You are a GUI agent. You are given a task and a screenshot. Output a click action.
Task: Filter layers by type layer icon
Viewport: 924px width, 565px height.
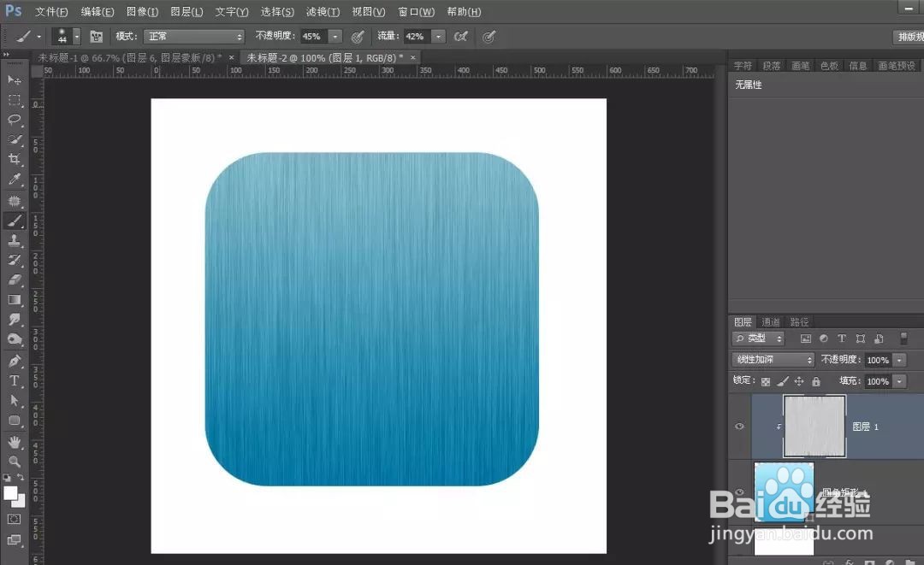click(x=842, y=338)
